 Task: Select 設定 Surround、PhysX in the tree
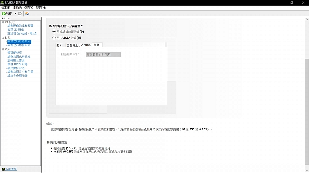point(22,33)
